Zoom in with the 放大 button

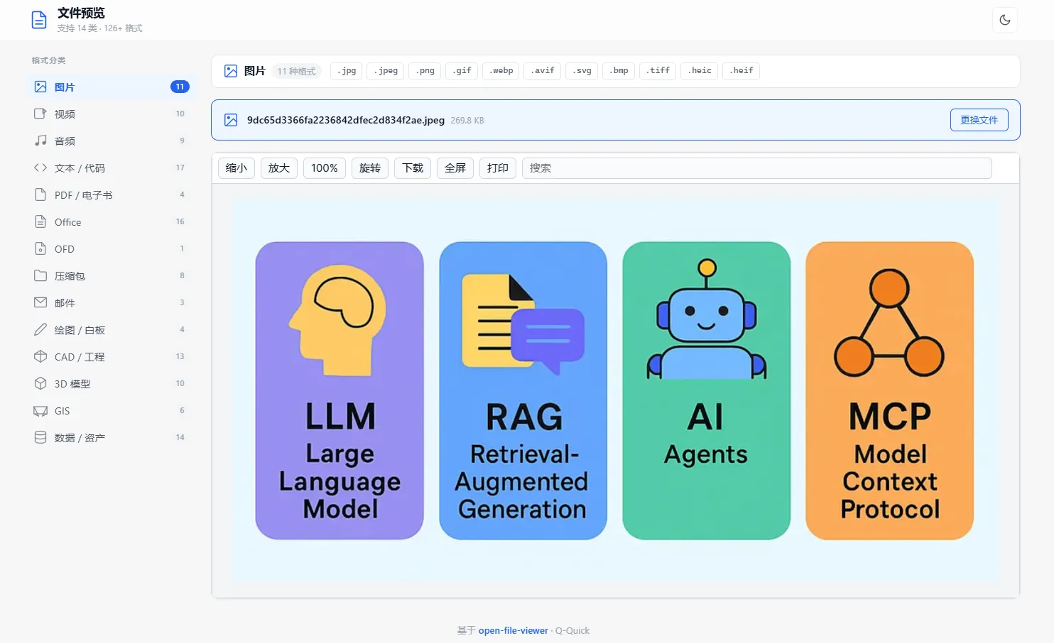tap(279, 168)
